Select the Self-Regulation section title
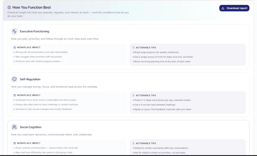Screen dimensions: 257x156 click(x=30, y=79)
